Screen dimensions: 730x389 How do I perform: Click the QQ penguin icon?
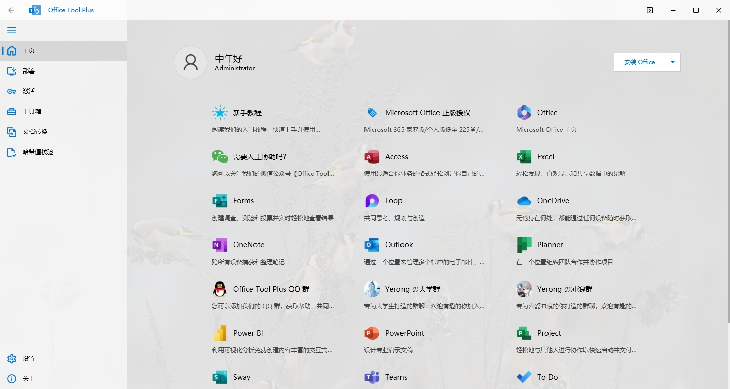coord(220,289)
